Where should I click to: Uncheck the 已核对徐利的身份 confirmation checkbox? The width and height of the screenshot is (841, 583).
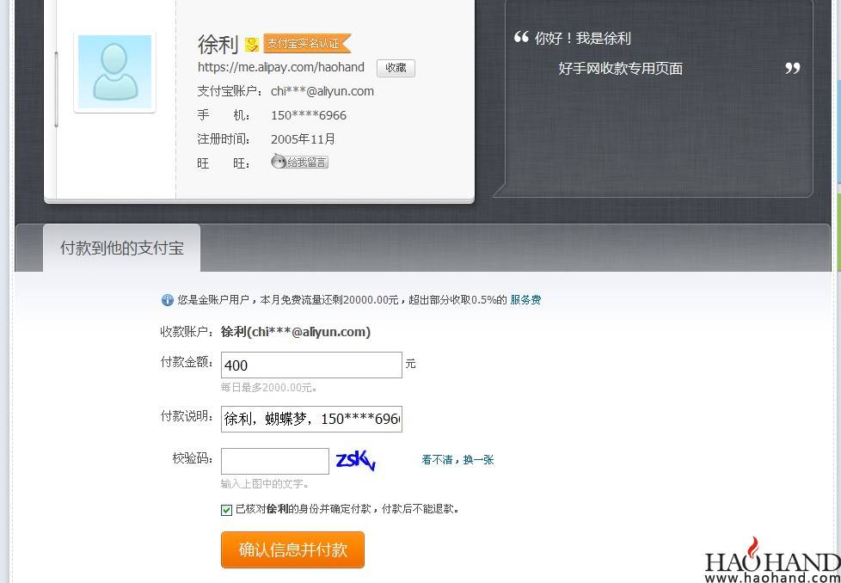coord(226,510)
